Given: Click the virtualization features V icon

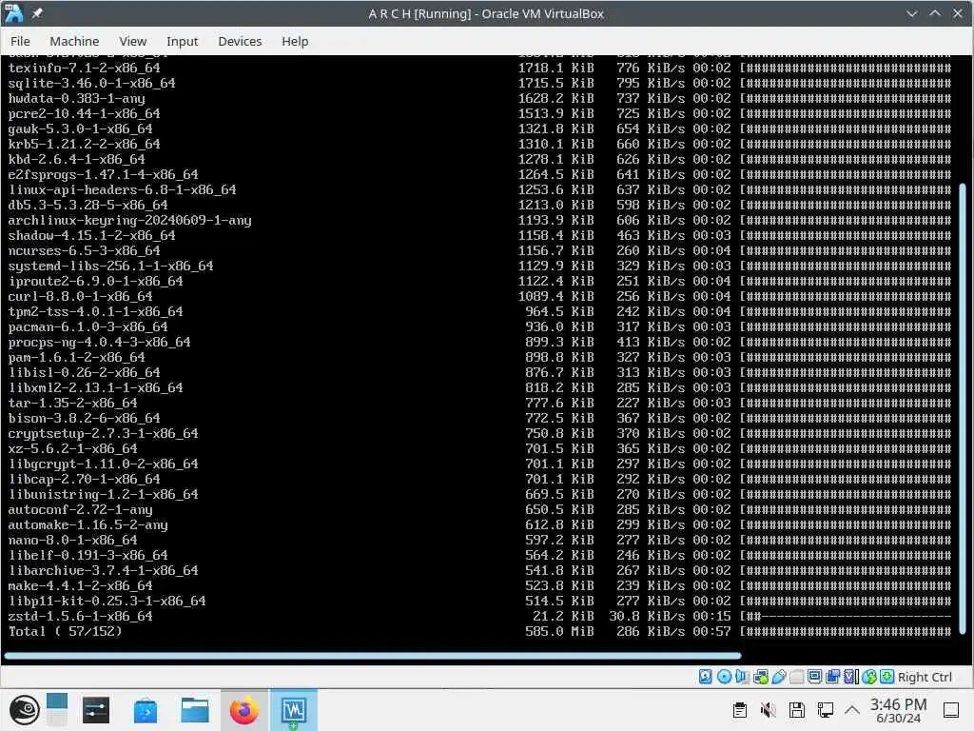Looking at the screenshot, I should (850, 677).
